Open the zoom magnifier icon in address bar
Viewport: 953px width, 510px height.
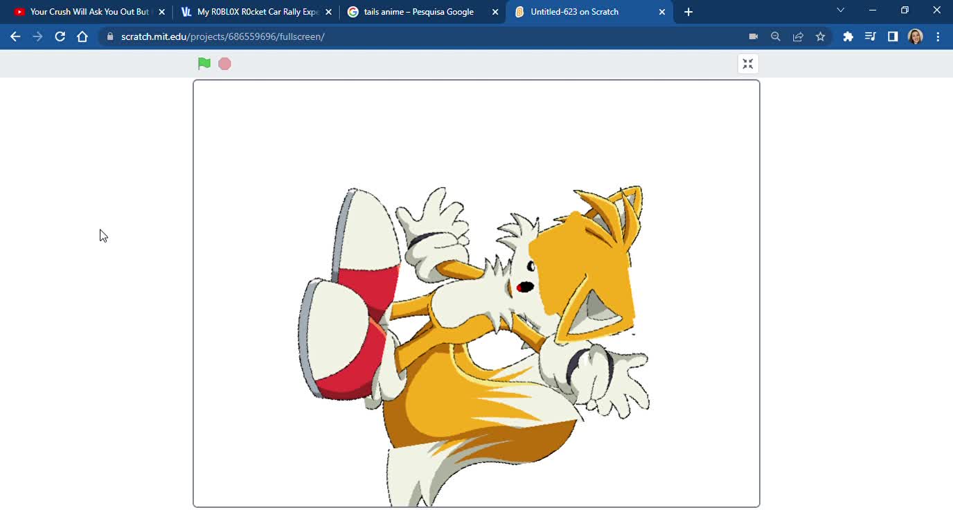point(776,37)
